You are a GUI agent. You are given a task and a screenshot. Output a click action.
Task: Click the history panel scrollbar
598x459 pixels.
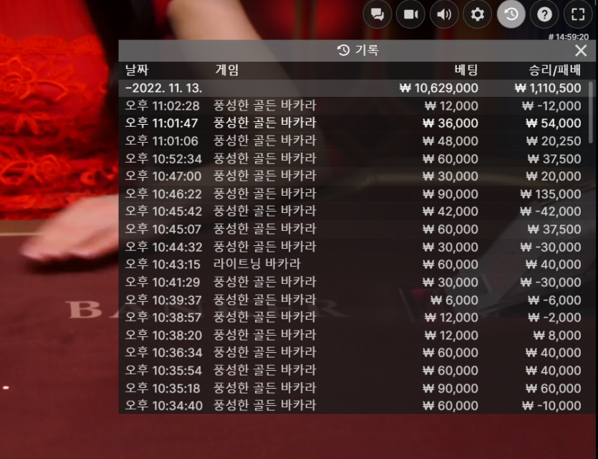click(x=591, y=113)
